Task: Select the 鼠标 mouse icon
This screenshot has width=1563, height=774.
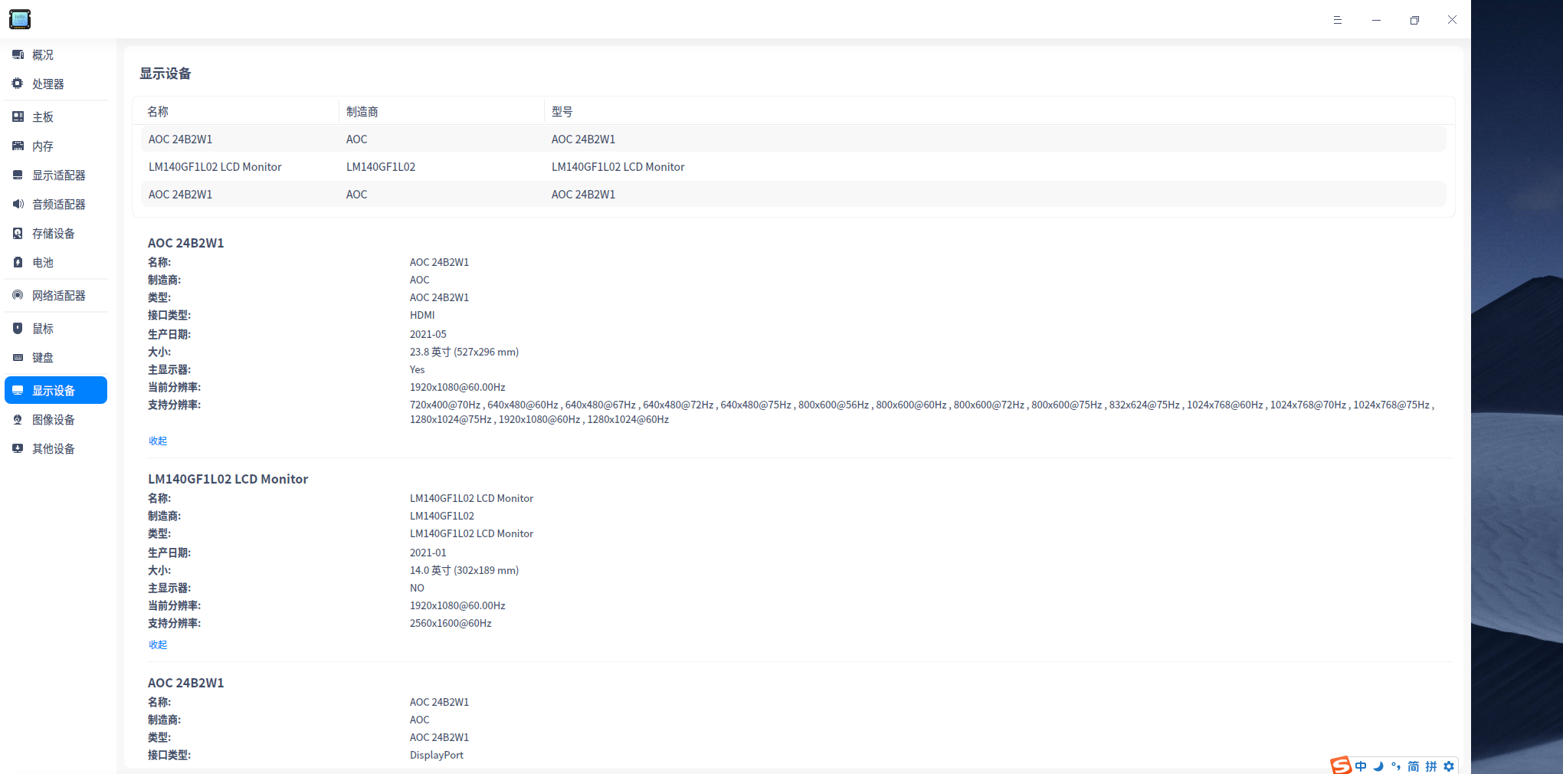Action: click(x=18, y=328)
